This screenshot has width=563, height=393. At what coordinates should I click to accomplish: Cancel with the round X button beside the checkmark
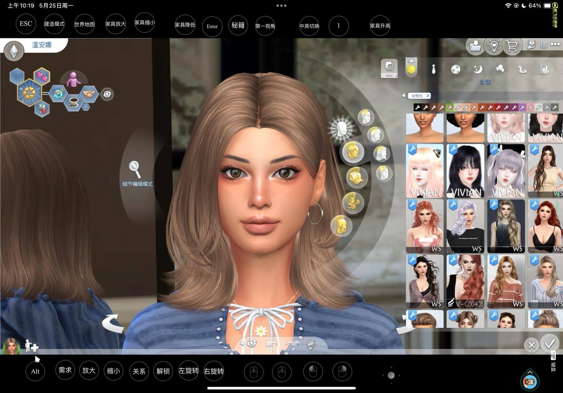click(x=531, y=345)
